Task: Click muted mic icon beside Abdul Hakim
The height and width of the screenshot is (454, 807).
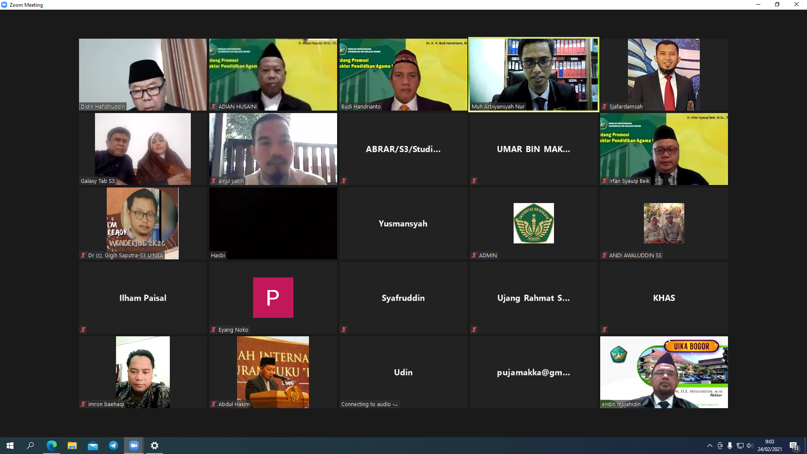Action: 214,404
